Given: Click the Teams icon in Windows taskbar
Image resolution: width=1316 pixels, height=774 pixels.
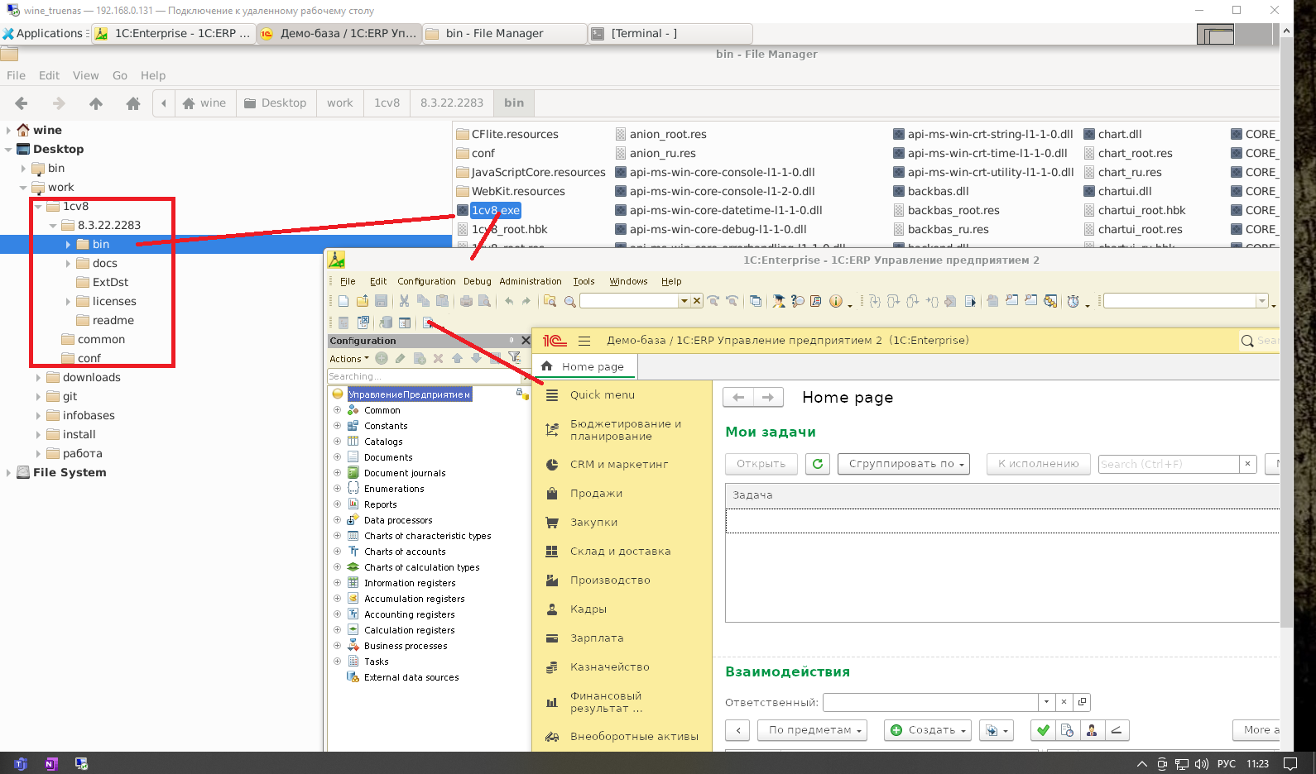Looking at the screenshot, I should coord(21,764).
